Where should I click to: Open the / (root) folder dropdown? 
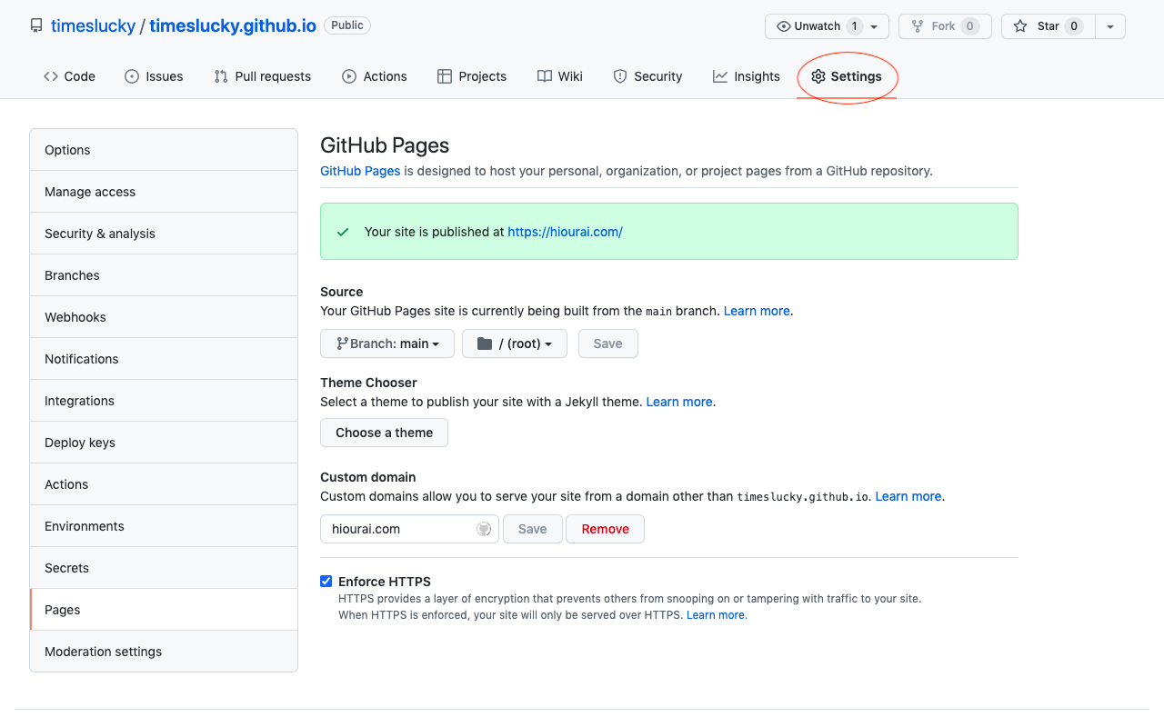click(515, 344)
